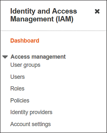Pick User groups under Access management
107x133 pixels.
(25, 65)
